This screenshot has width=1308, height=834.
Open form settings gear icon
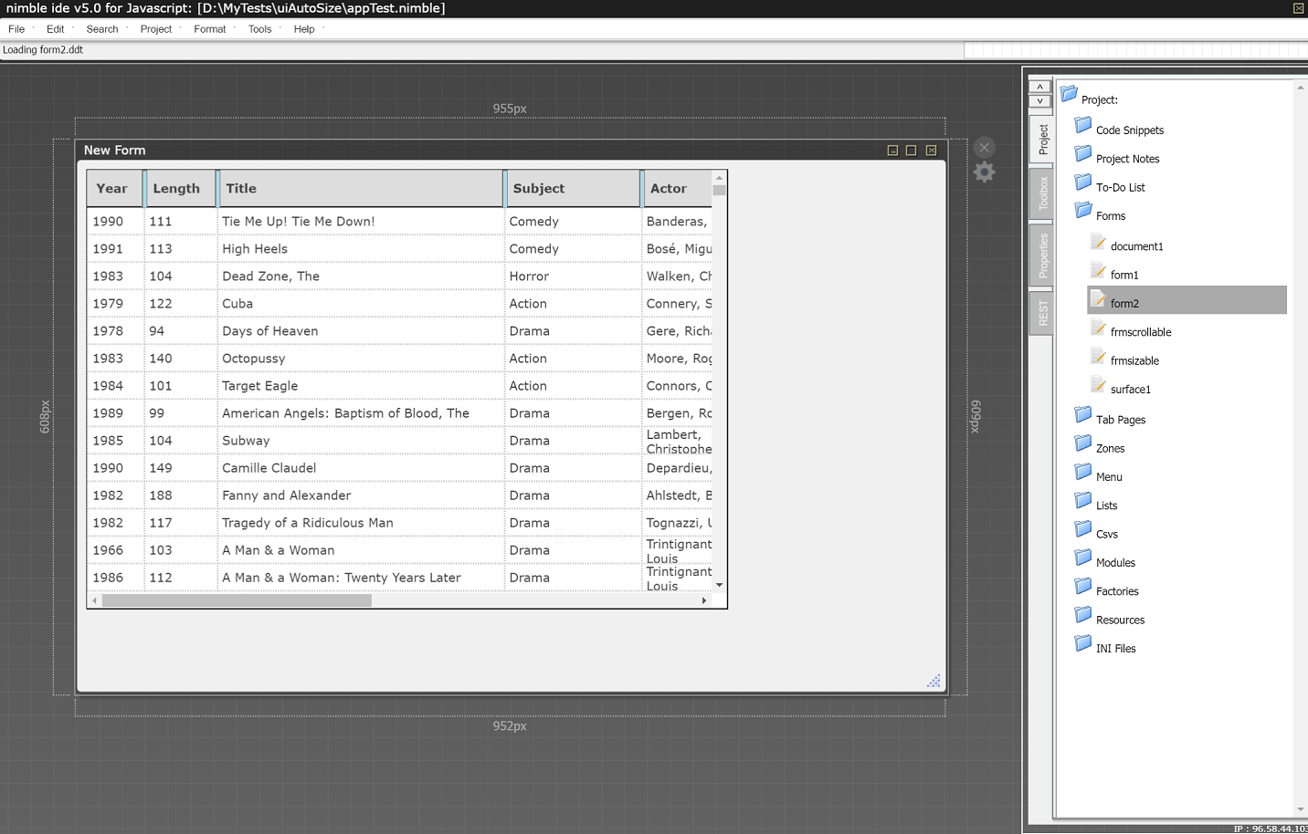pyautogui.click(x=984, y=172)
